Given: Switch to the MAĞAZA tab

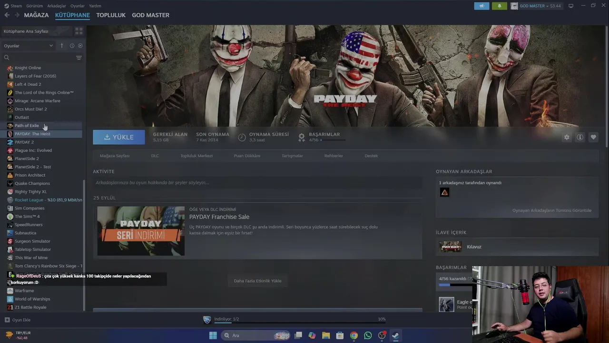Looking at the screenshot, I should (36, 15).
